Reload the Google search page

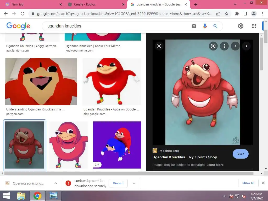tap(23, 14)
